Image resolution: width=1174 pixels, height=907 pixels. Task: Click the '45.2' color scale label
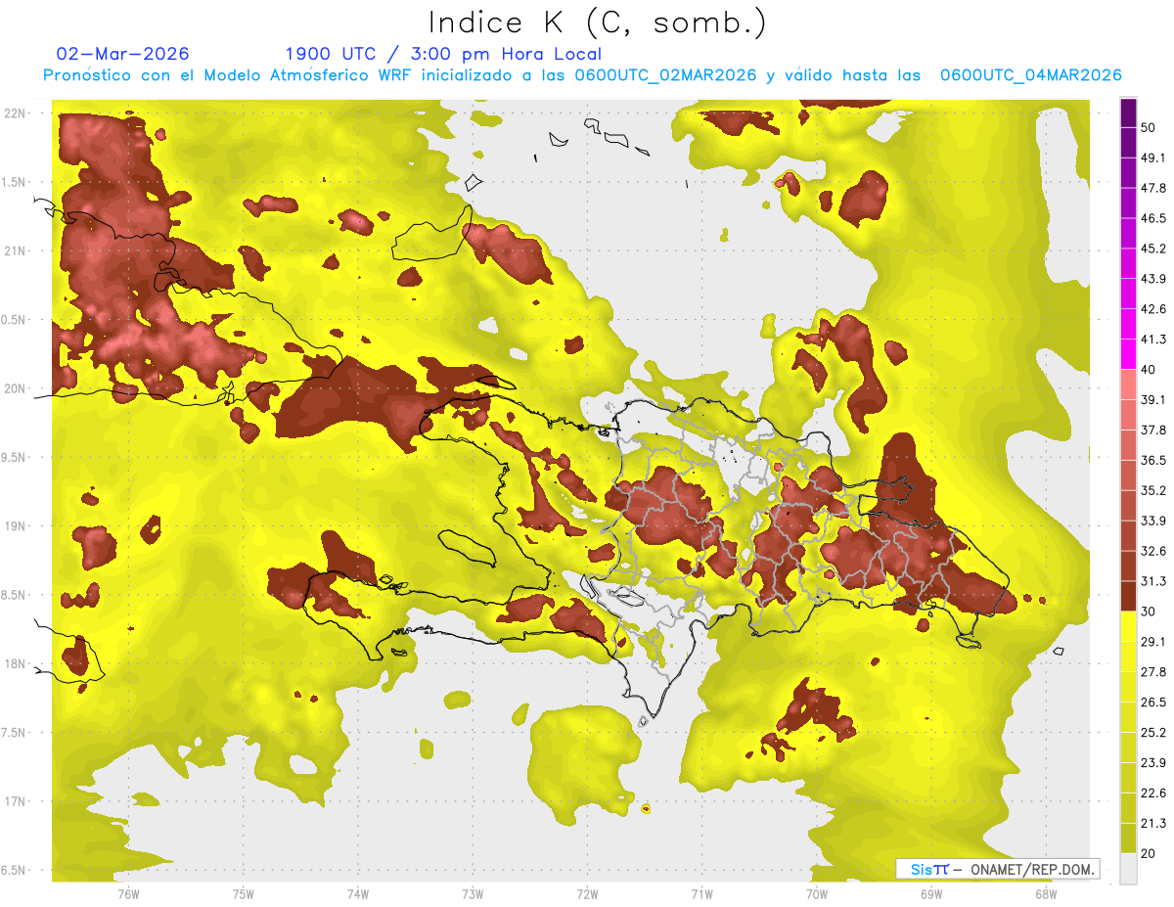coord(1153,249)
